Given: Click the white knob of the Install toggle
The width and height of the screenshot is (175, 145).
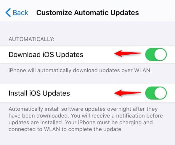Looking at the screenshot, I should coord(160,93).
